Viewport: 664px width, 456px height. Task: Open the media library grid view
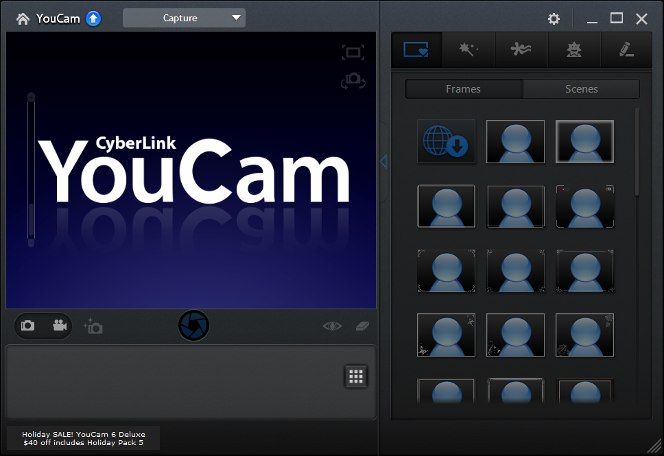pos(355,376)
